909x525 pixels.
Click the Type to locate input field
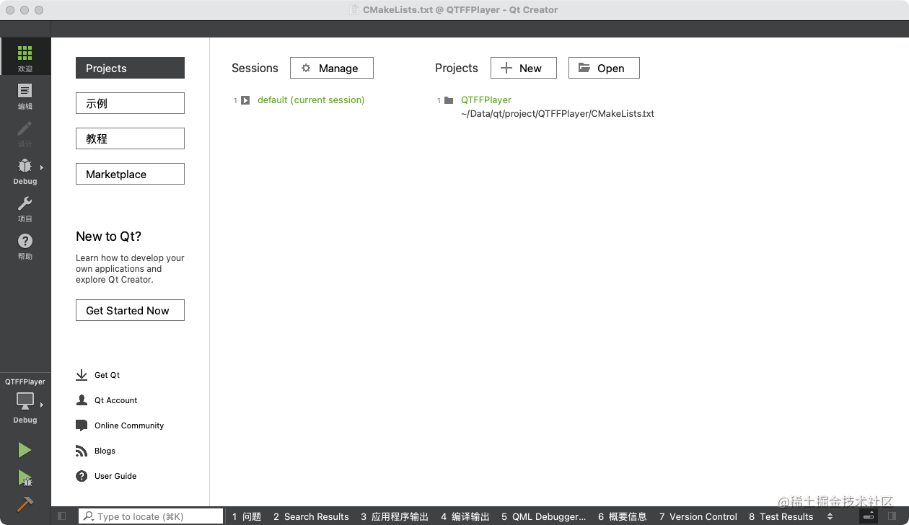[x=151, y=516]
